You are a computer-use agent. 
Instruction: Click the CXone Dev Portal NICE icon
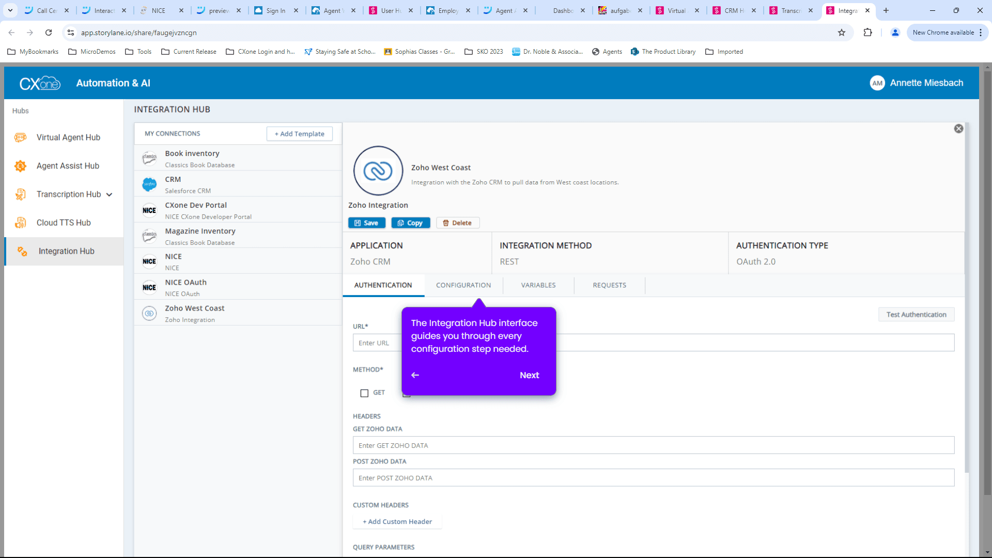click(x=149, y=210)
